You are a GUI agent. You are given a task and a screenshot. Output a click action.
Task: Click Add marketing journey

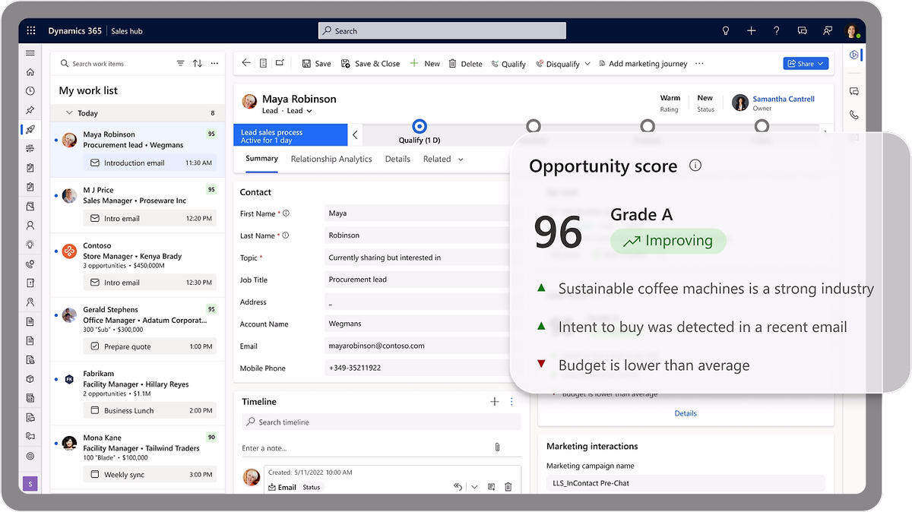(642, 64)
